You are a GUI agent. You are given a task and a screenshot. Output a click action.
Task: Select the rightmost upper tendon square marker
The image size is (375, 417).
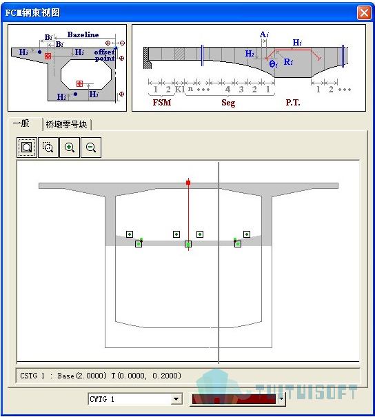(247, 234)
